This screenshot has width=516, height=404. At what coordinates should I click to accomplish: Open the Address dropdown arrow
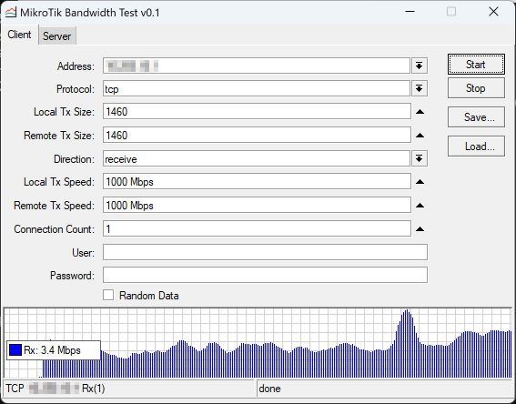tap(419, 66)
